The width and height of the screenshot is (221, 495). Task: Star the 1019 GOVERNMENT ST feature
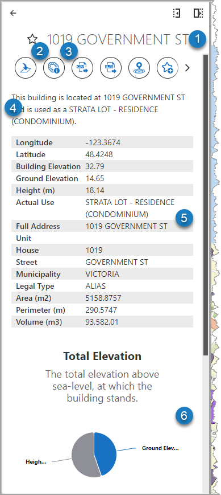click(x=32, y=39)
